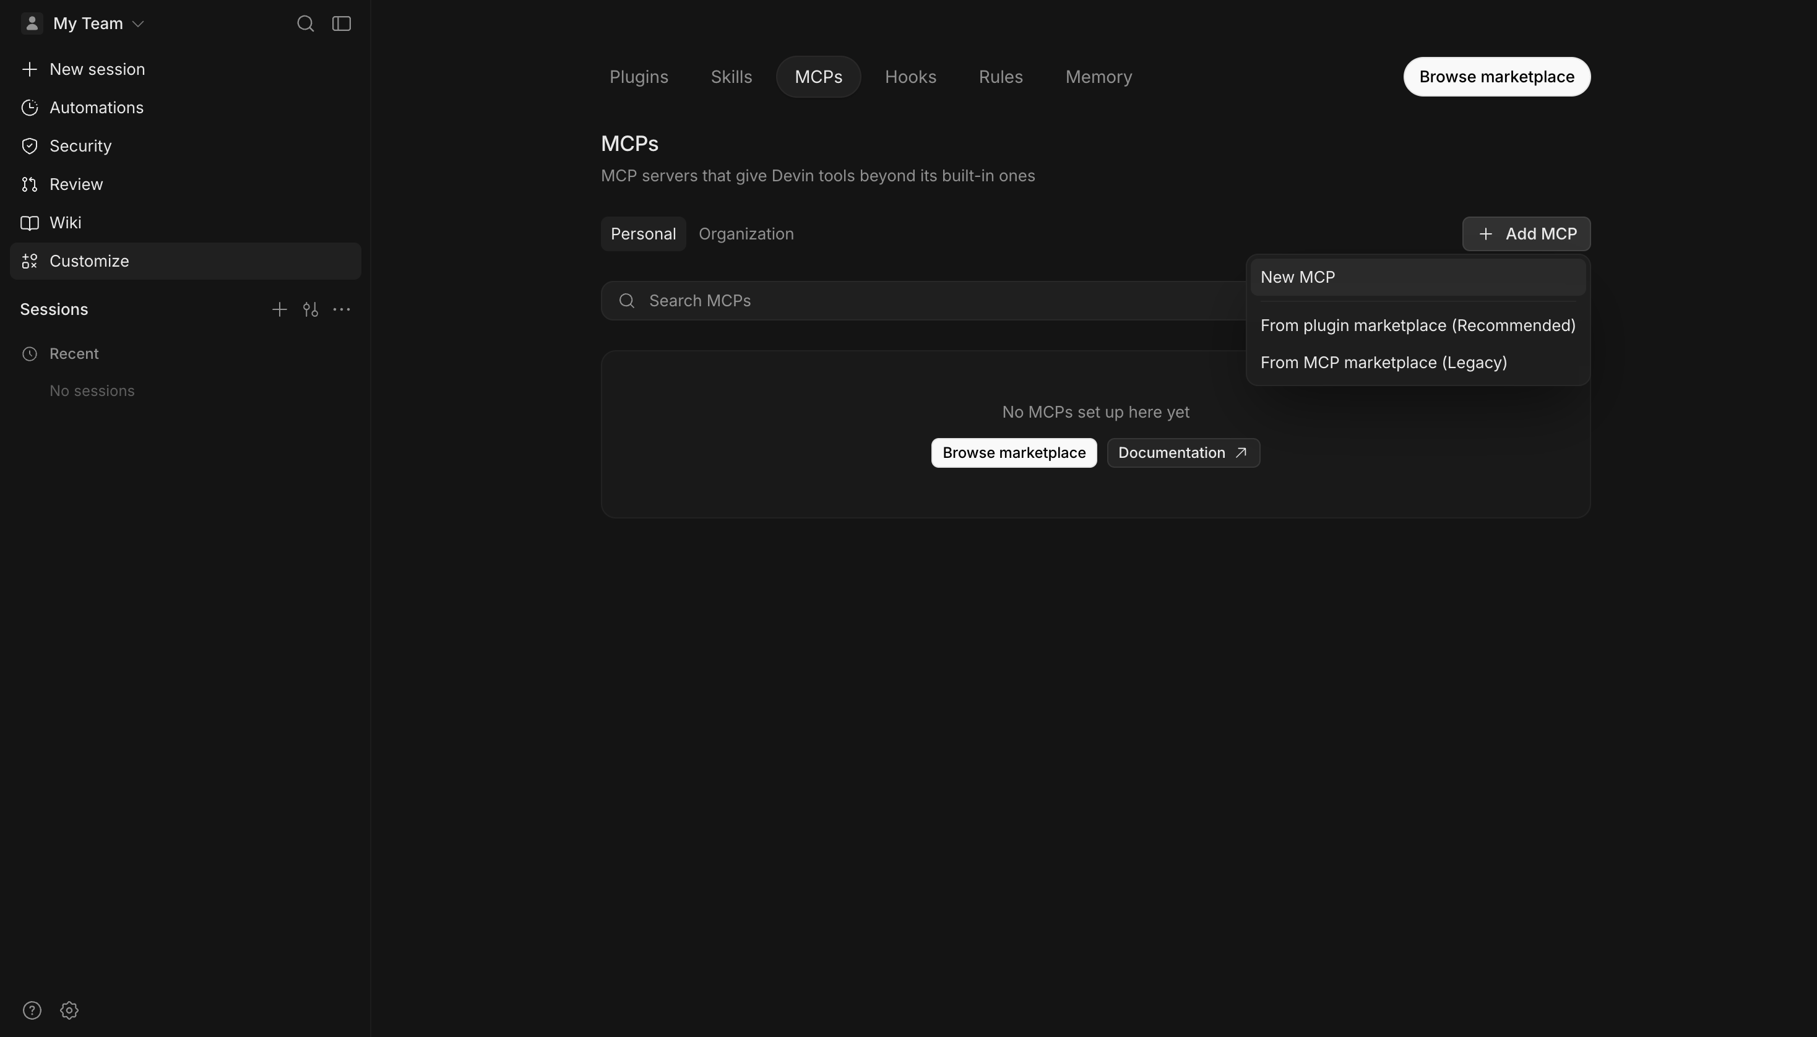
Task: Open Automations in sidebar
Action: 185,108
